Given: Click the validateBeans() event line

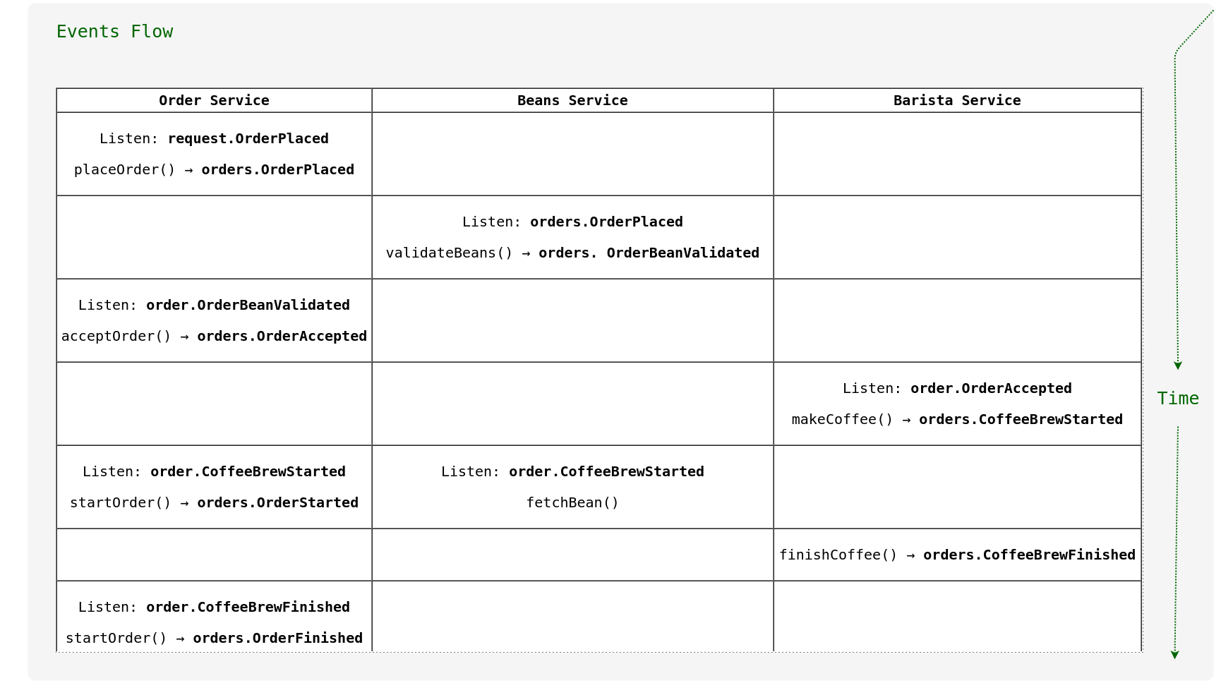Looking at the screenshot, I should coord(572,253).
